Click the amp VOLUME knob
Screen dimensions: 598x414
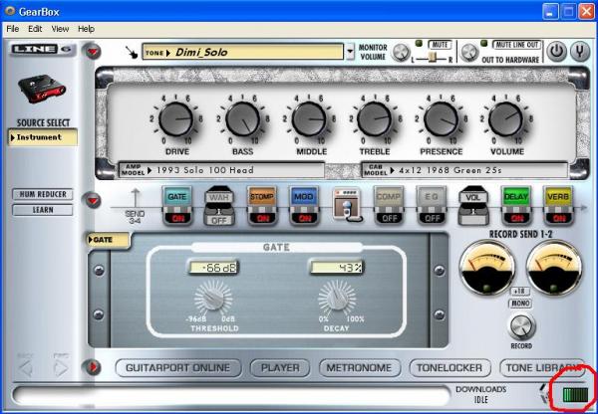pyautogui.click(x=505, y=119)
